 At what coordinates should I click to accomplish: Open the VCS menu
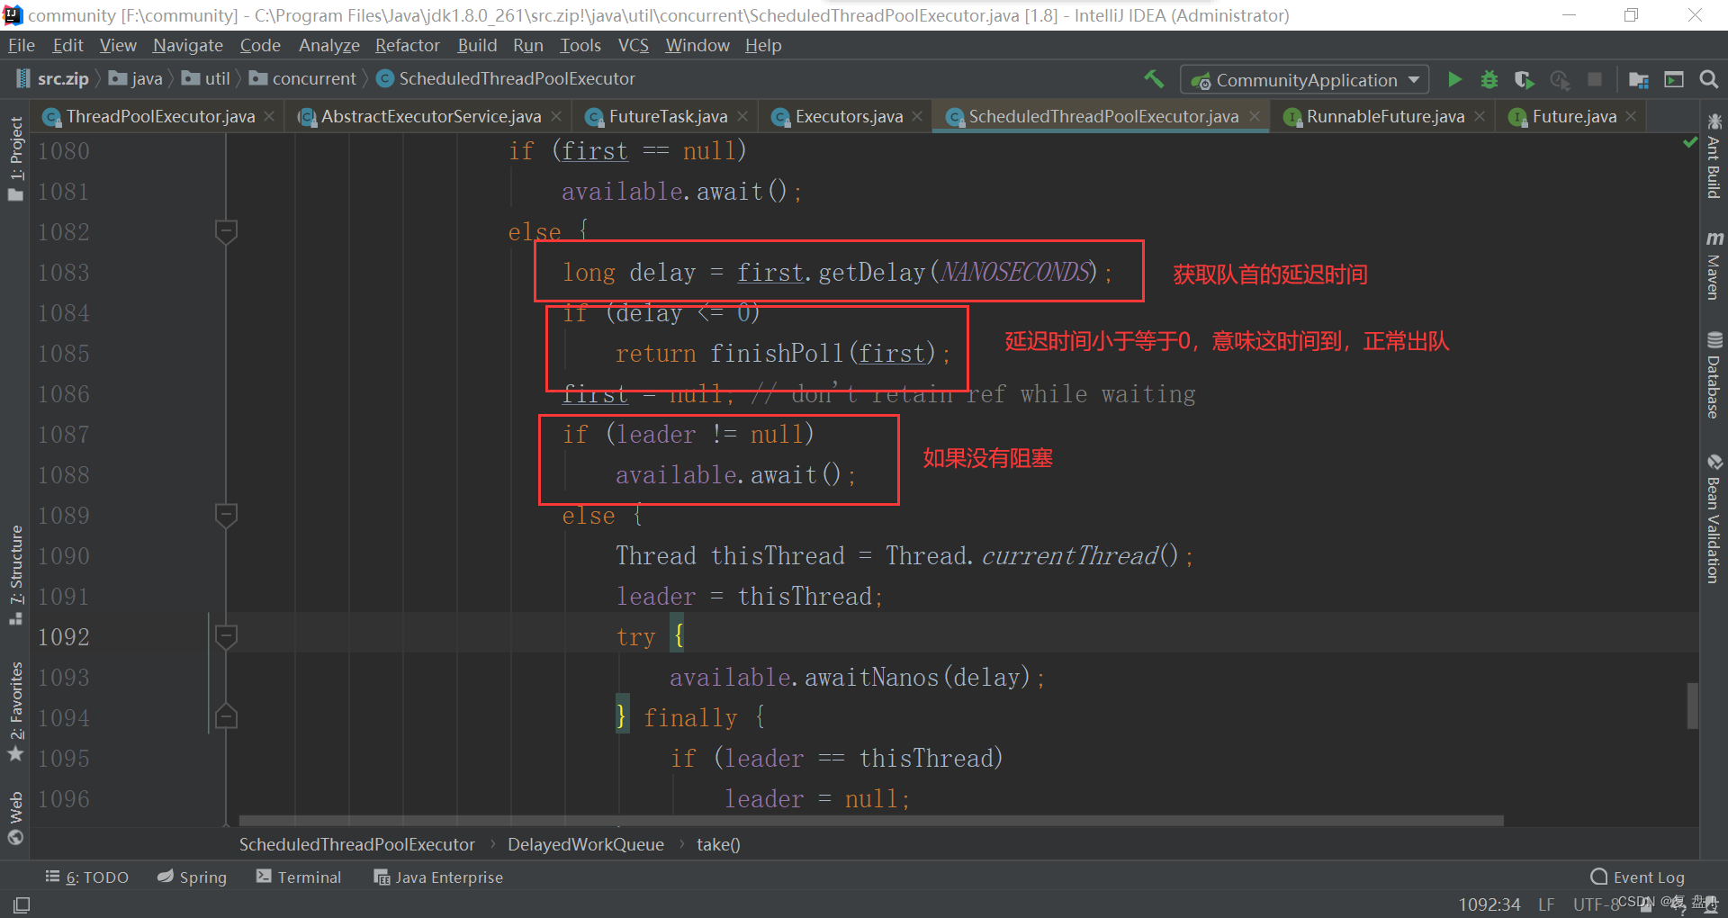[634, 45]
